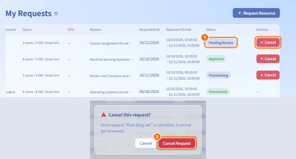Click the red warning triangle icon in dialog

[104, 115]
